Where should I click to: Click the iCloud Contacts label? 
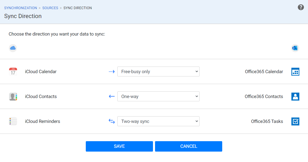point(41,96)
